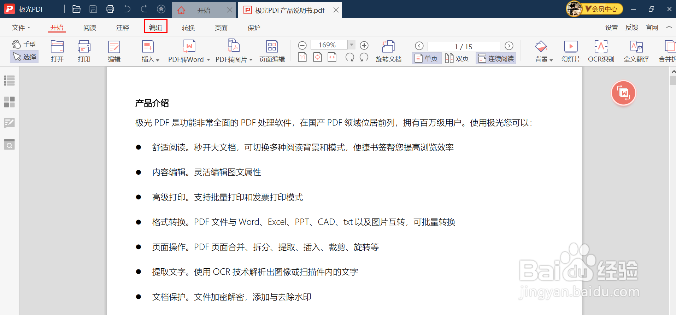676x315 pixels.
Task: Expand the zoom level dropdown arrow
Action: point(352,45)
